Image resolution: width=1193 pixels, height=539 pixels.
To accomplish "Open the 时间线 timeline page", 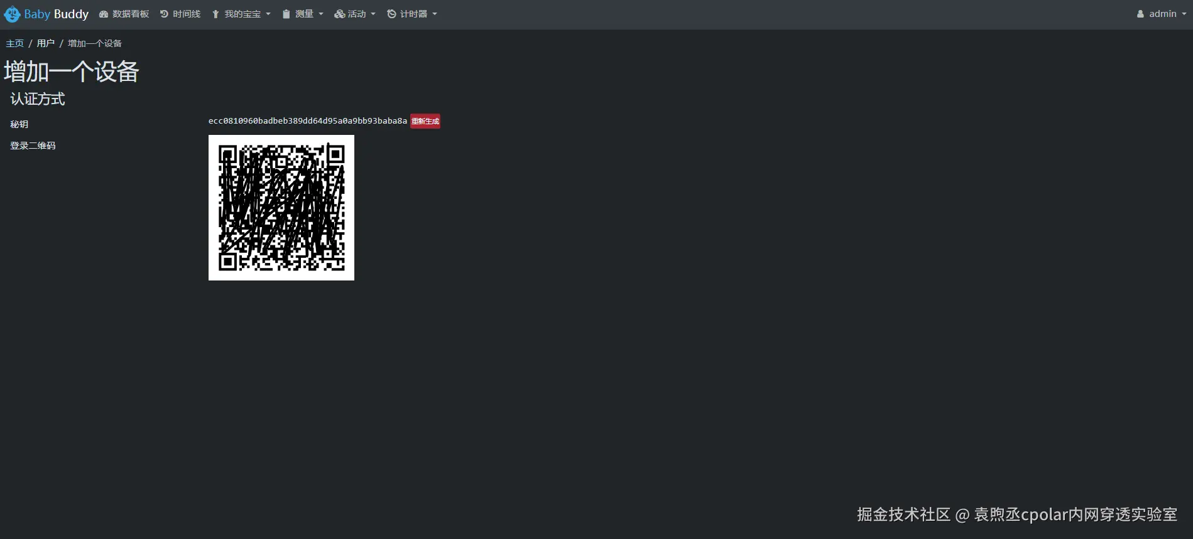I will 180,14.
